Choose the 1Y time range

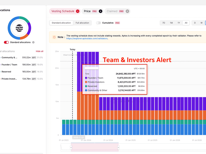click(x=179, y=23)
